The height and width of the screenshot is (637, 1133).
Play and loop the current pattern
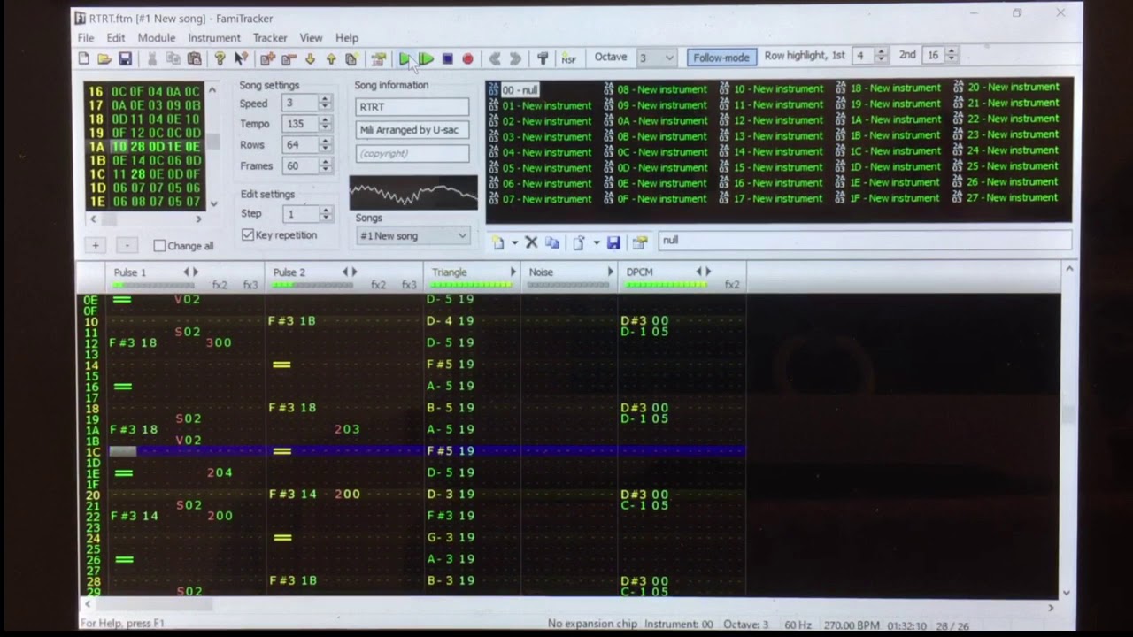(x=426, y=58)
